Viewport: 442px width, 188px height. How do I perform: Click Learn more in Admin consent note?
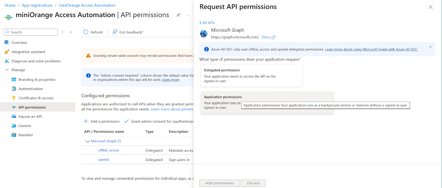click(170, 80)
